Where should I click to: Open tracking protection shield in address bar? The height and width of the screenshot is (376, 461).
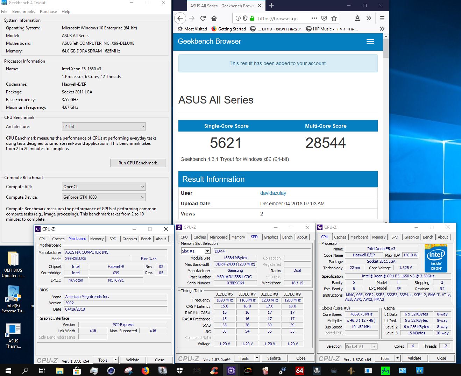click(x=245, y=18)
